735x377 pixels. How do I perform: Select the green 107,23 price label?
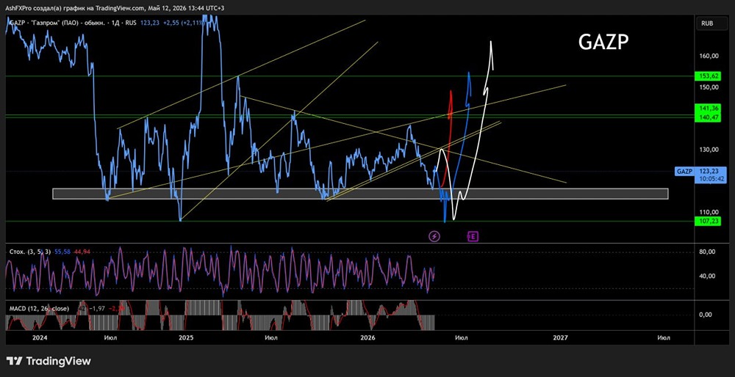707,222
